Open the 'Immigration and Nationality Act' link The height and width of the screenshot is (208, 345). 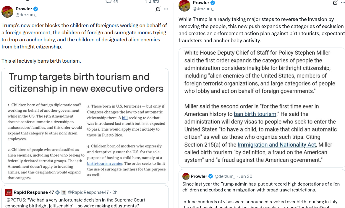pyautogui.click(x=277, y=145)
